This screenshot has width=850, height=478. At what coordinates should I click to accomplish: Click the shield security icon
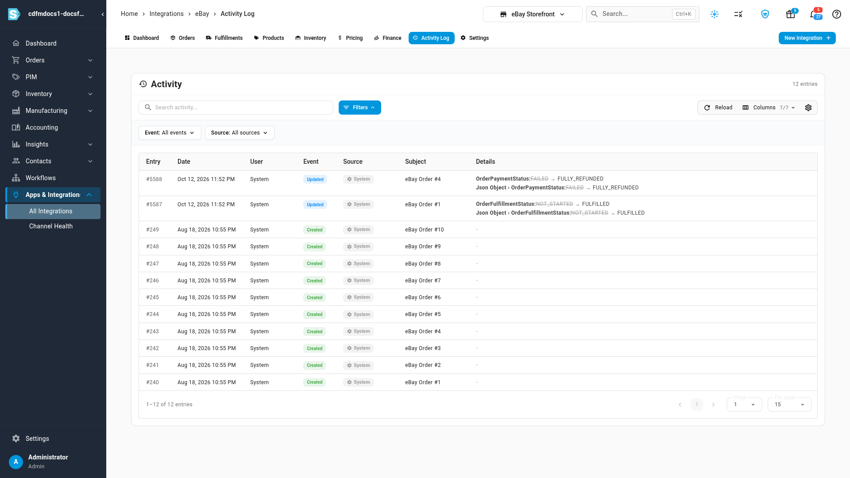pos(765,14)
